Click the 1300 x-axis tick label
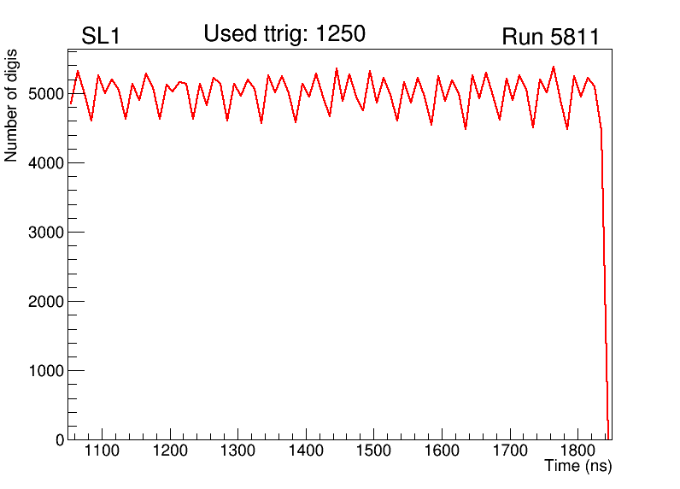 [x=237, y=451]
